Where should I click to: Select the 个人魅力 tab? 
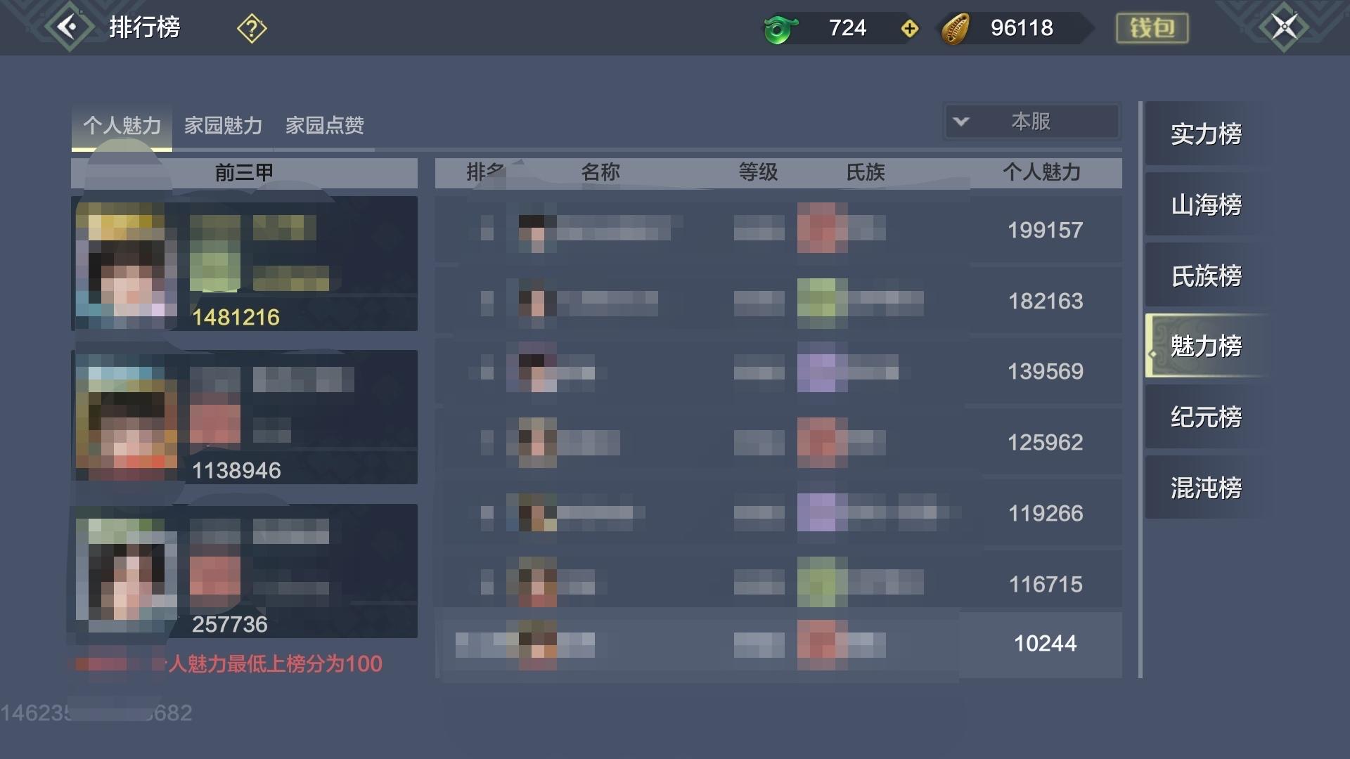[122, 126]
